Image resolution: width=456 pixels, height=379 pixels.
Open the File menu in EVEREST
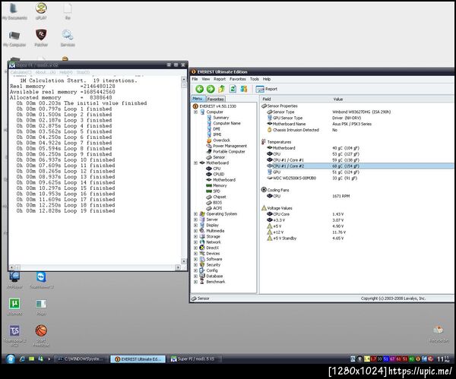pyautogui.click(x=195, y=79)
